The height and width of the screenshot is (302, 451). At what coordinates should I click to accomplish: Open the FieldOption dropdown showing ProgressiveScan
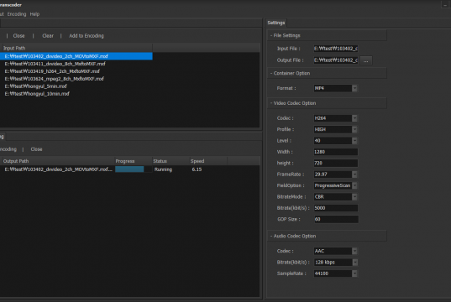tap(335, 185)
